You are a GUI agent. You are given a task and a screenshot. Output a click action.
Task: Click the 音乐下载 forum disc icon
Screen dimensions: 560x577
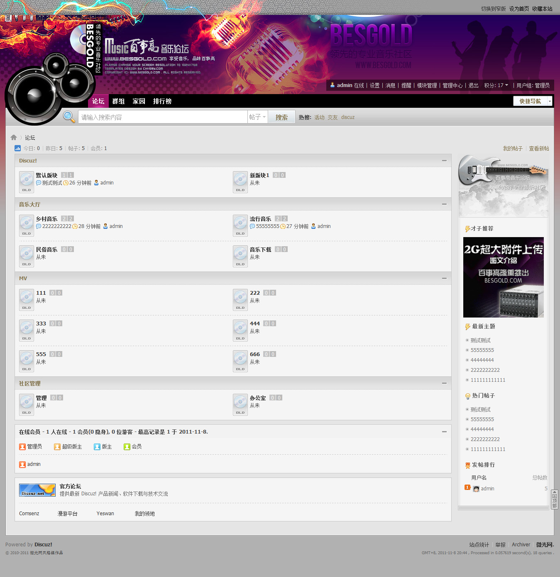tap(240, 256)
